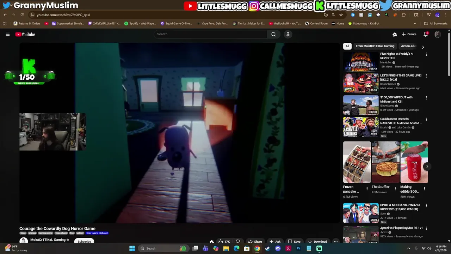This screenshot has width=451, height=254.
Task: Open MoistCr1TiKaL Gaming channel name
Action: 48,240
